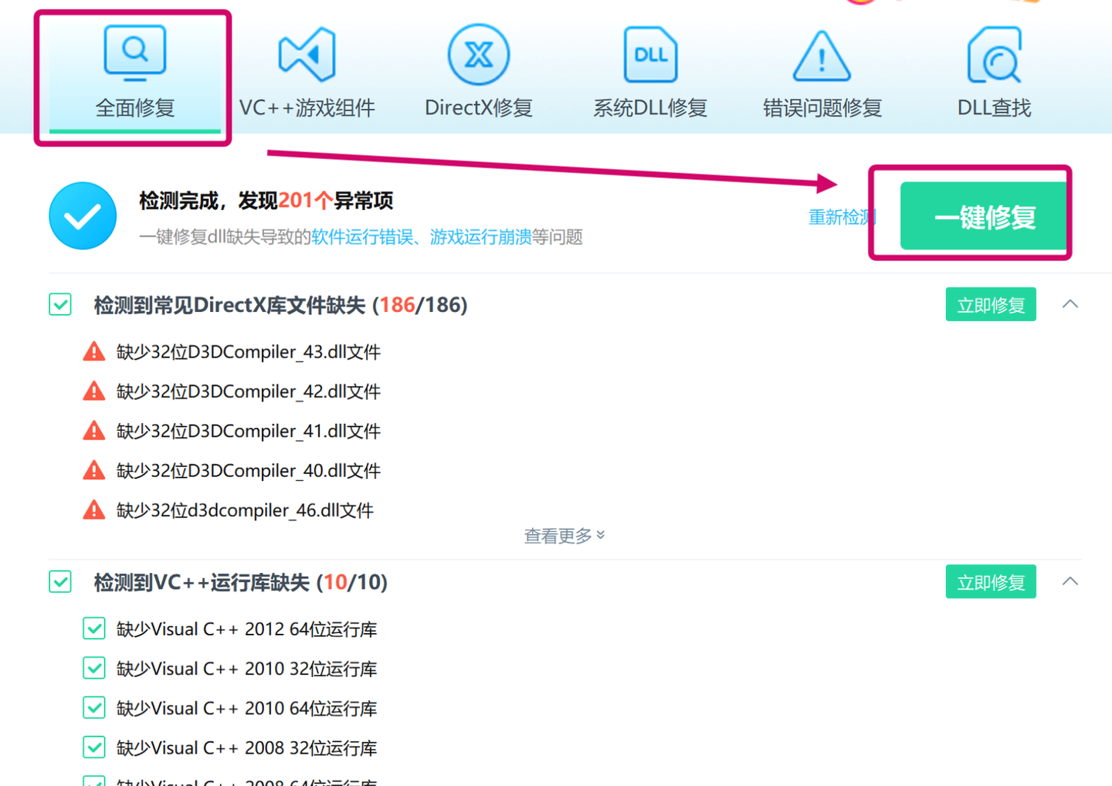This screenshot has height=786, width=1112.
Task: Click the 重新检测 link
Action: pos(842,217)
